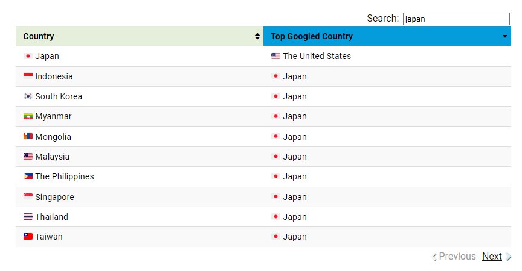Go to the Next page
The height and width of the screenshot is (271, 522).
[x=492, y=256]
